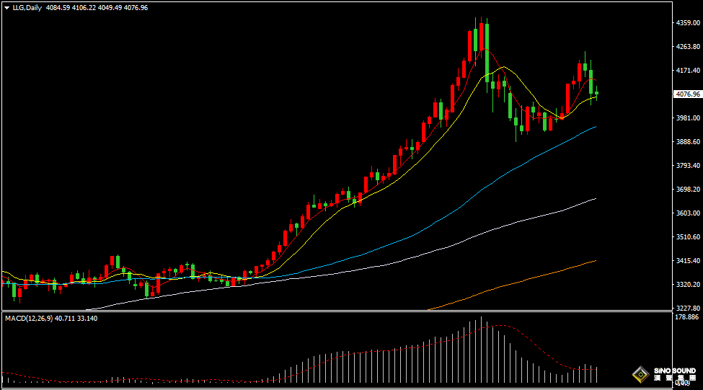The height and width of the screenshot is (390, 703).
Task: Click the 4359.00 price axis label
Action: point(688,23)
